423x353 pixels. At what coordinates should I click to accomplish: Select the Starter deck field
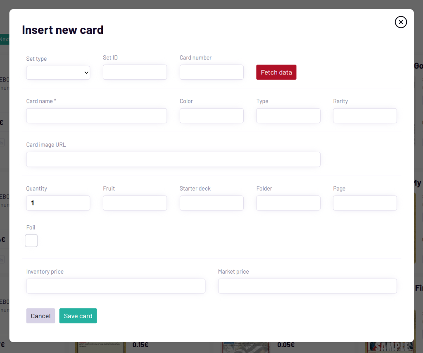(x=211, y=203)
